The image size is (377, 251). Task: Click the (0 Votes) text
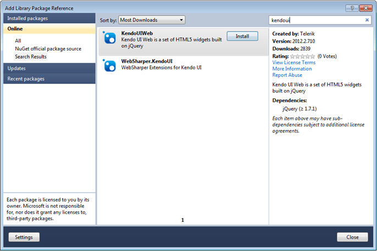(x=327, y=56)
